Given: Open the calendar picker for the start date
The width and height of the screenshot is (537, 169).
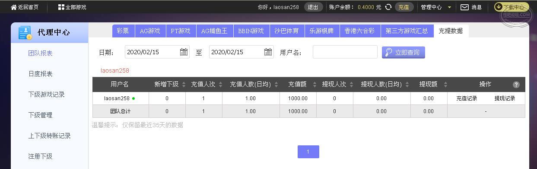Looking at the screenshot, I should point(184,52).
